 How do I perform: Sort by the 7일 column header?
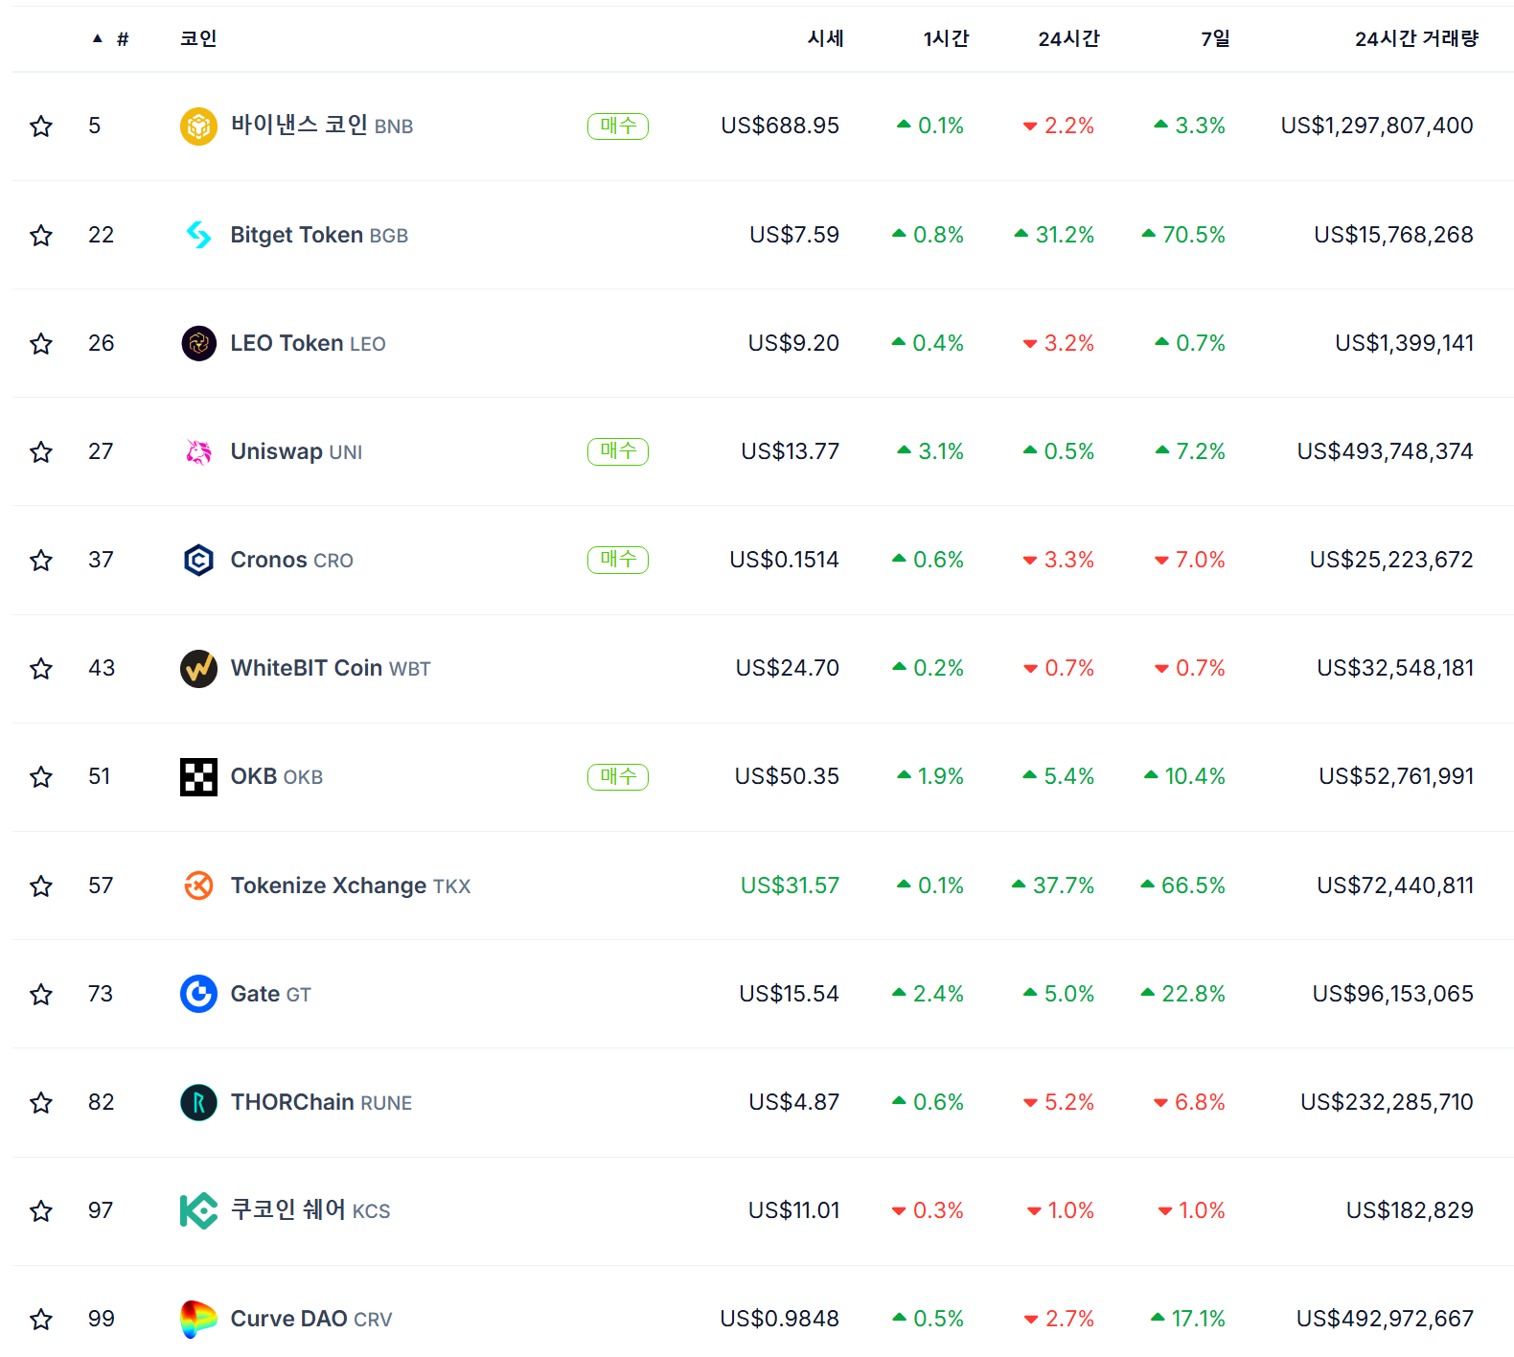coord(1214,38)
